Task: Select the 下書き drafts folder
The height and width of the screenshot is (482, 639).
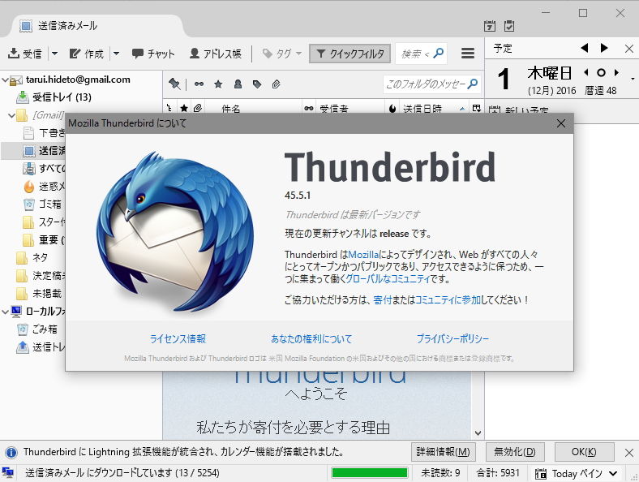Action: coord(44,133)
